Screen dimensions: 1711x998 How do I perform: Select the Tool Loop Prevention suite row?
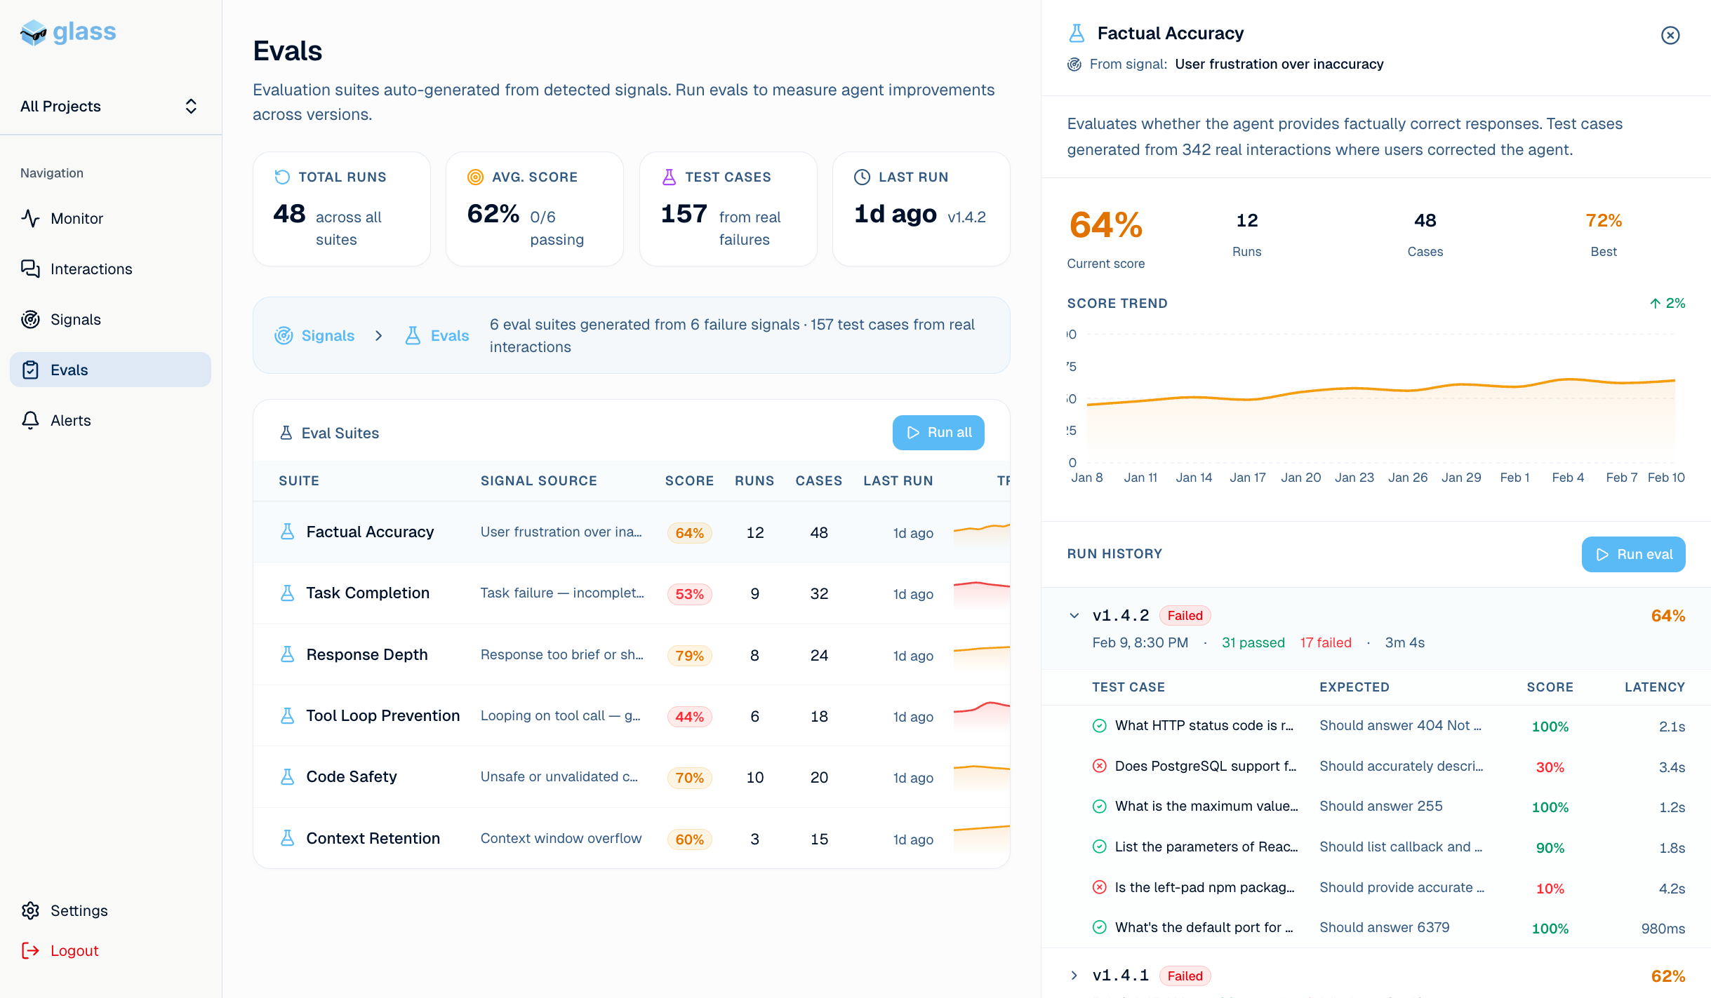point(382,715)
